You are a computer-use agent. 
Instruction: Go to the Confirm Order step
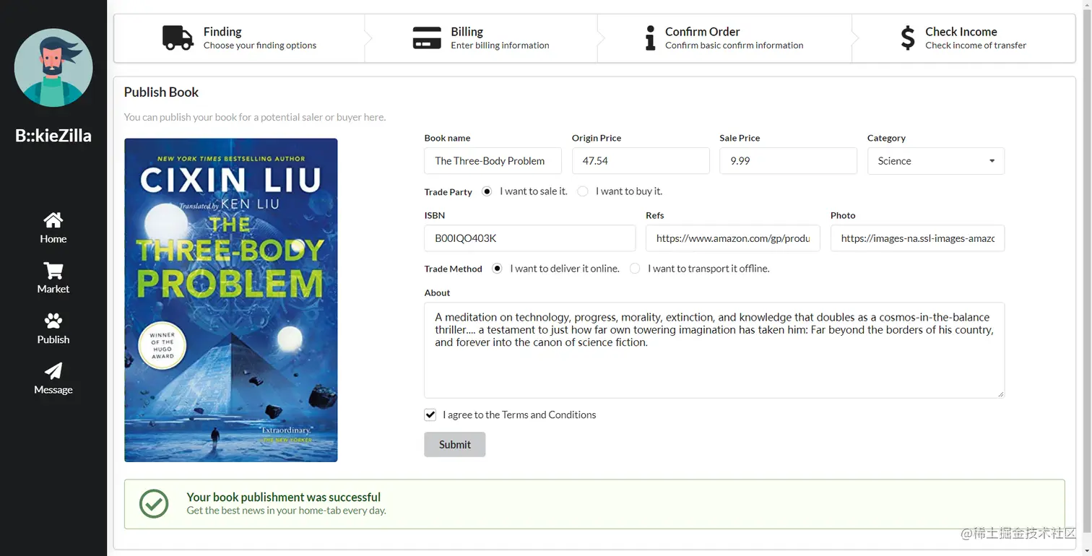pos(724,38)
